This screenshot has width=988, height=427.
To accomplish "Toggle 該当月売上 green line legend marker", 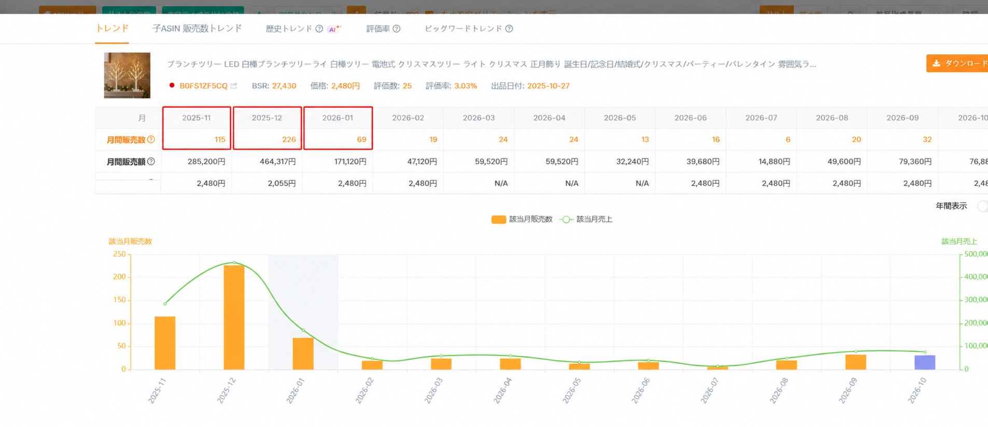I will pos(566,219).
